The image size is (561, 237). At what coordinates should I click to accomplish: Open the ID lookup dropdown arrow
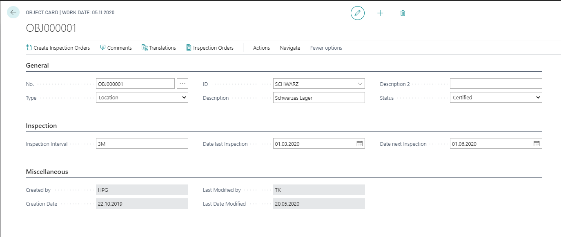click(360, 84)
